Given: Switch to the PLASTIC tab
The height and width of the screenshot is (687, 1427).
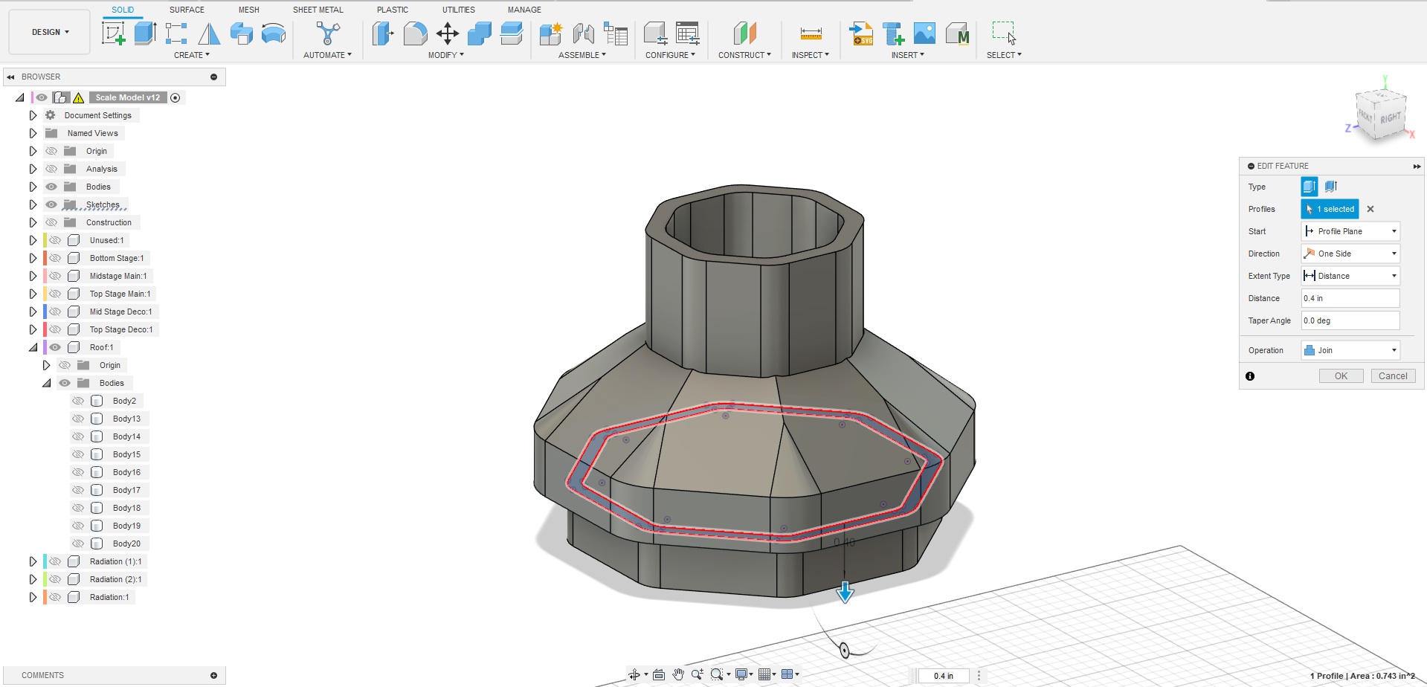Looking at the screenshot, I should click(x=393, y=10).
